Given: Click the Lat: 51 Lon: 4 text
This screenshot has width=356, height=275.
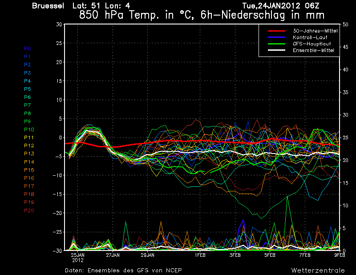Looking at the screenshot, I should [101, 6].
